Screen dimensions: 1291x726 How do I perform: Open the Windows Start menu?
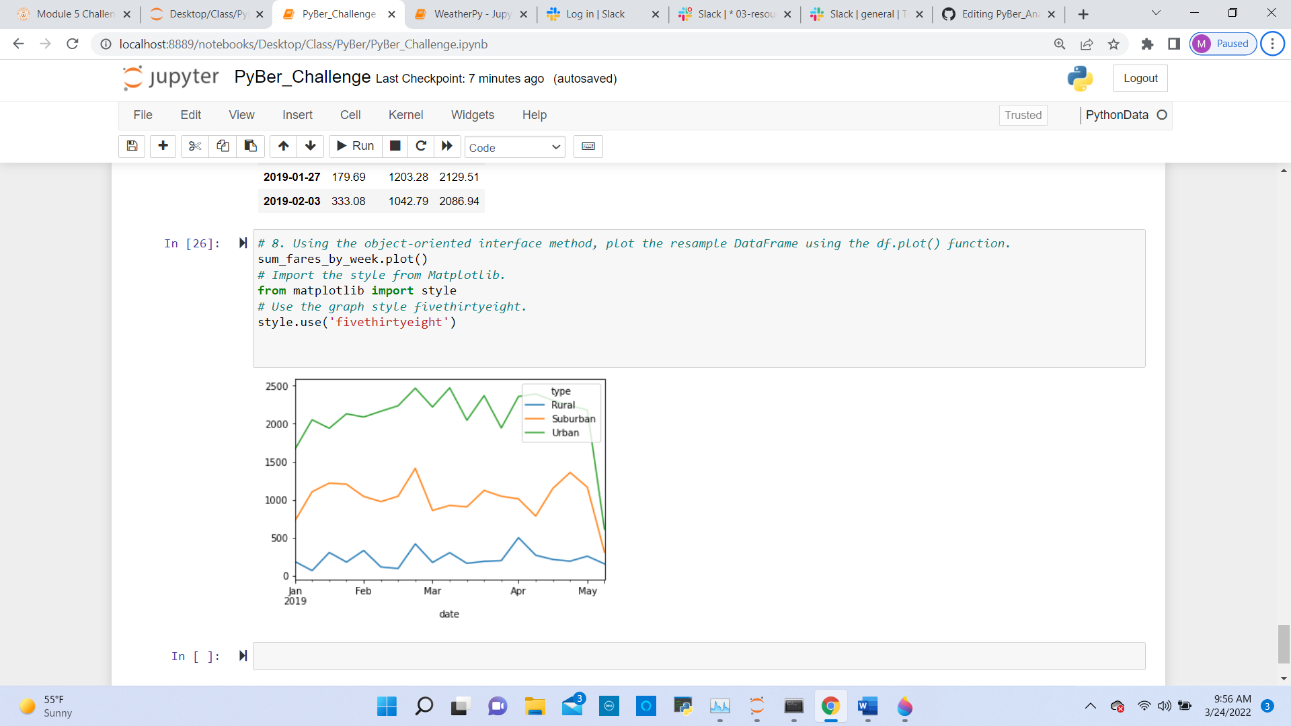387,706
